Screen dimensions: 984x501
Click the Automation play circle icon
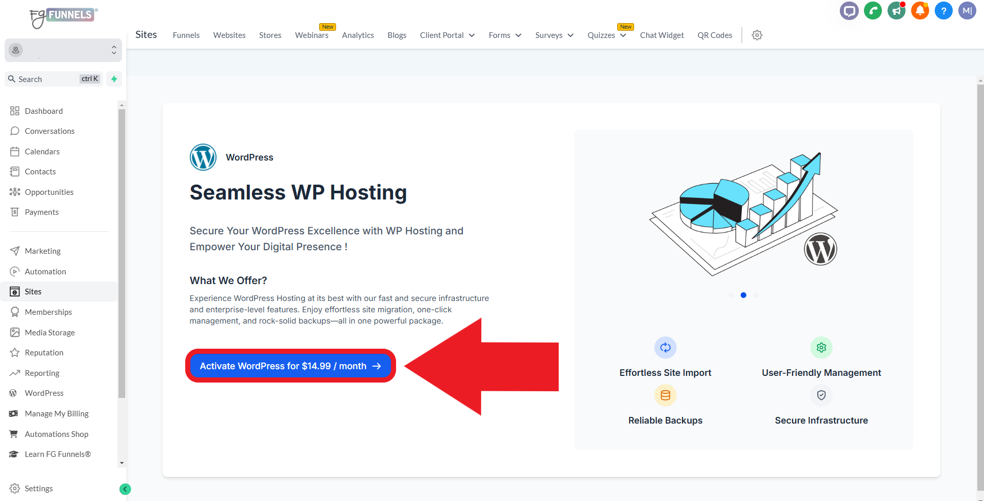click(15, 271)
